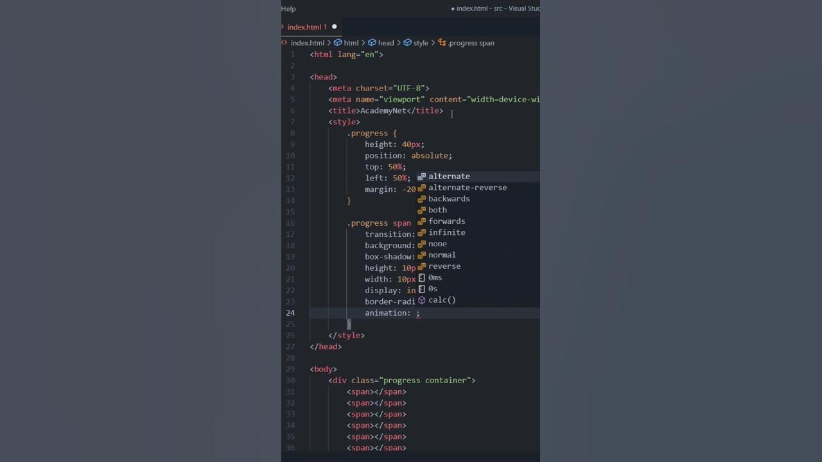Click the '.progress span' selector on line 16
The width and height of the screenshot is (822, 462).
(x=379, y=223)
